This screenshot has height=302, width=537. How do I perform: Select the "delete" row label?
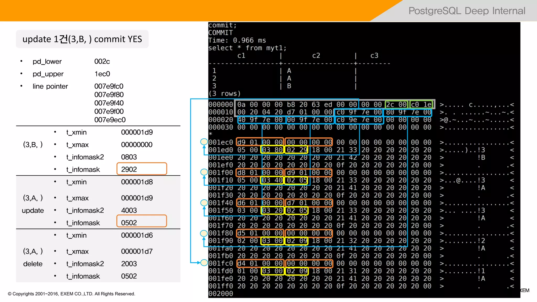pos(33,264)
